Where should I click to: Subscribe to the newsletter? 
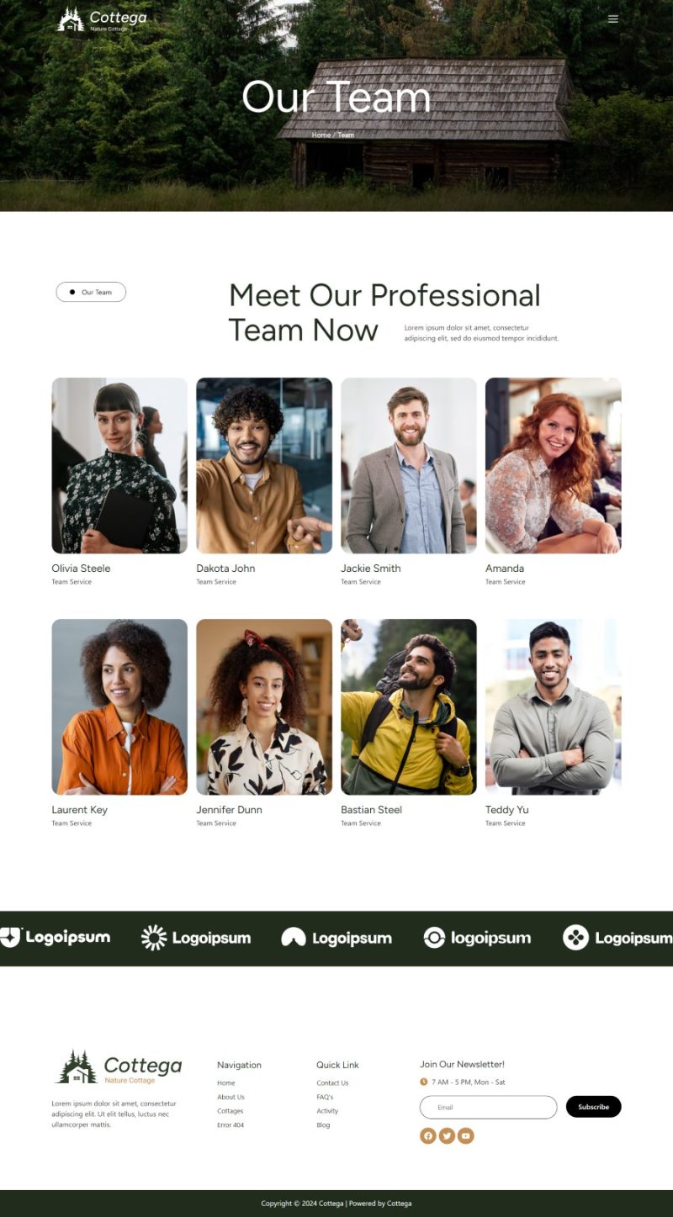pyautogui.click(x=593, y=1107)
